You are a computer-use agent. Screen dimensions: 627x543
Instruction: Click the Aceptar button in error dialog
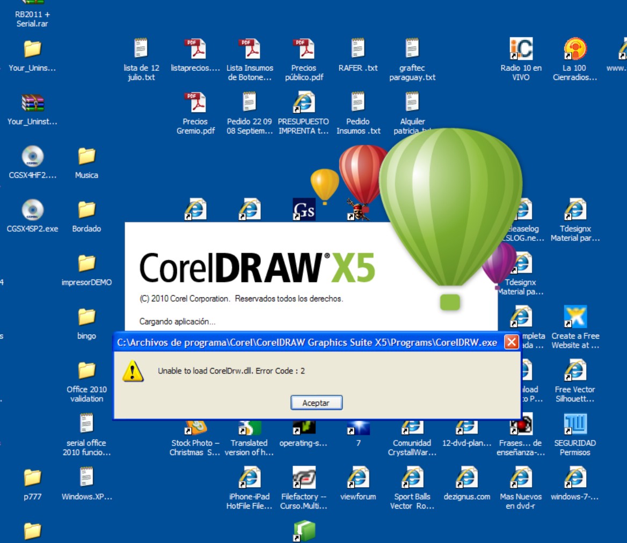click(316, 402)
